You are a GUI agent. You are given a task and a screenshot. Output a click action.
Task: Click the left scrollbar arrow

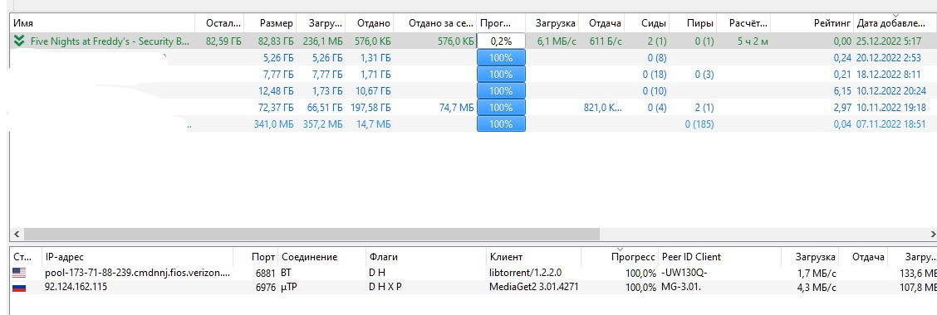point(16,234)
